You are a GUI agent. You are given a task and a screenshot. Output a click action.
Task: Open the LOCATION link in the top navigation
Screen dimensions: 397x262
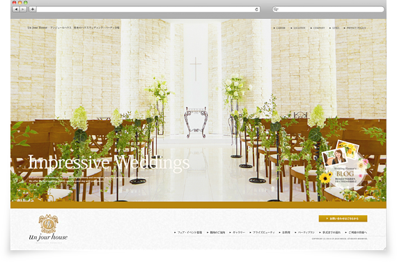(x=298, y=28)
